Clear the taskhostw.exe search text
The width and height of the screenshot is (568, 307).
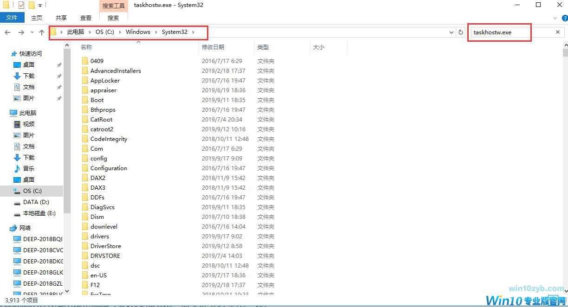pos(557,32)
